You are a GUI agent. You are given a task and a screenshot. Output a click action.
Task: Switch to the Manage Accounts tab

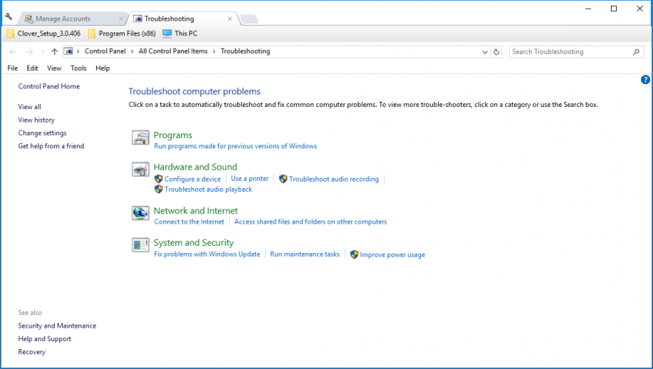(x=72, y=18)
